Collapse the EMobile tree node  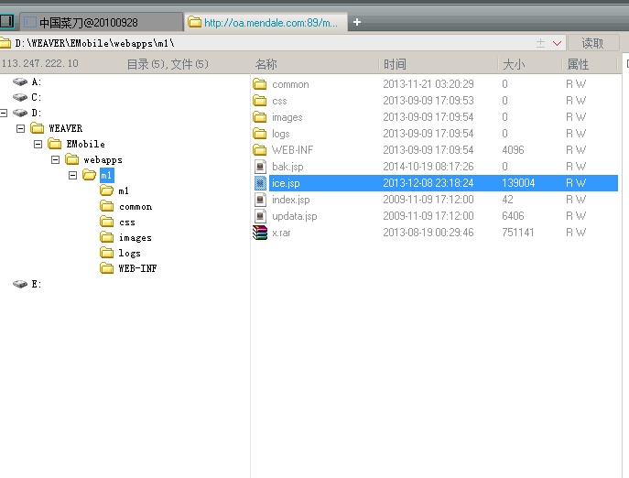(x=38, y=144)
